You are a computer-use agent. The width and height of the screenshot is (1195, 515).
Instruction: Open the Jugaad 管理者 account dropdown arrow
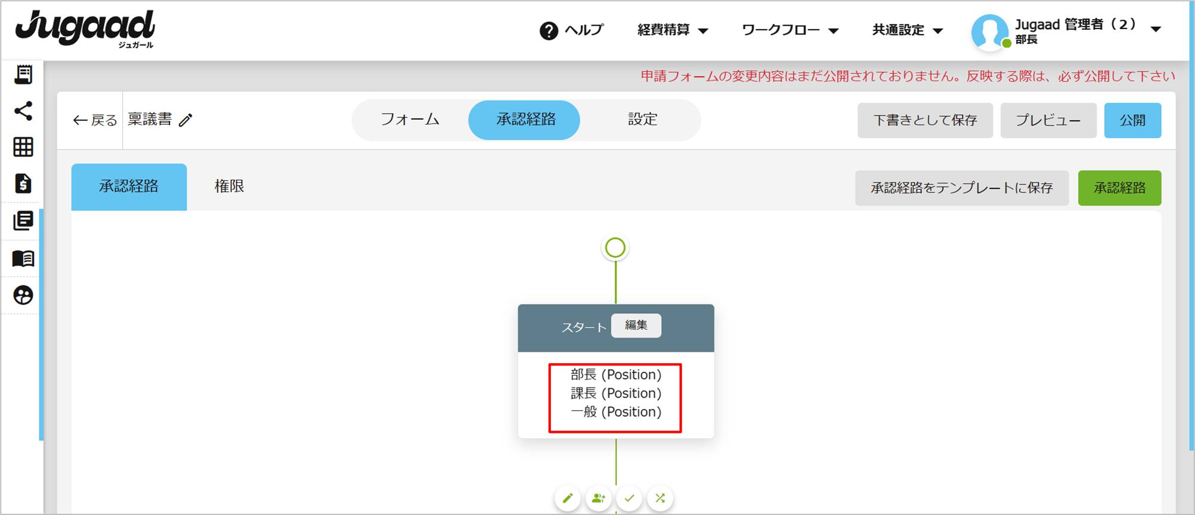tap(1156, 29)
